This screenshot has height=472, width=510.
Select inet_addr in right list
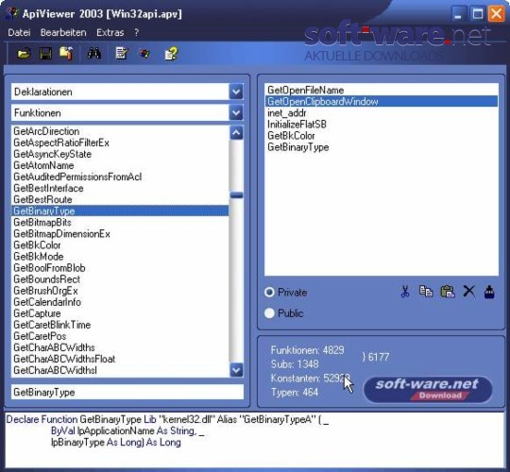[382, 112]
